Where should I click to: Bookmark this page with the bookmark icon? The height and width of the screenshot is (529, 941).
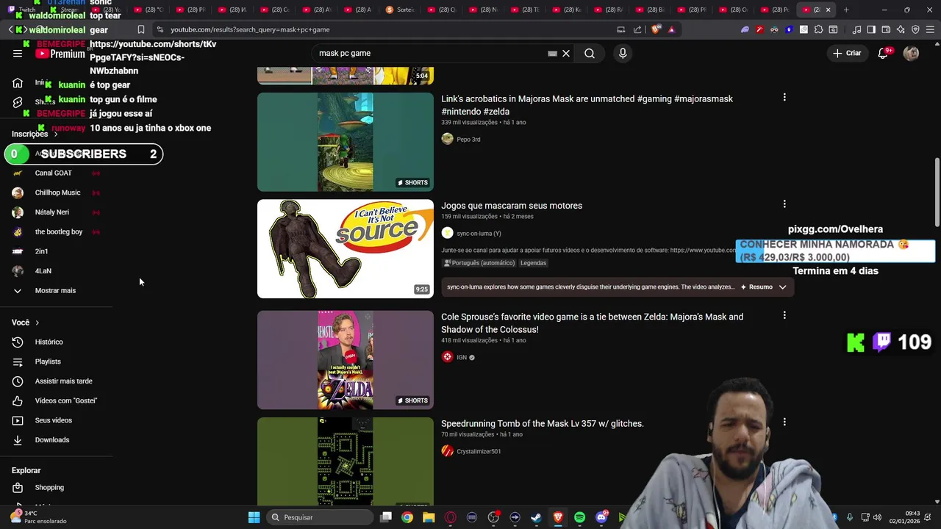(140, 29)
